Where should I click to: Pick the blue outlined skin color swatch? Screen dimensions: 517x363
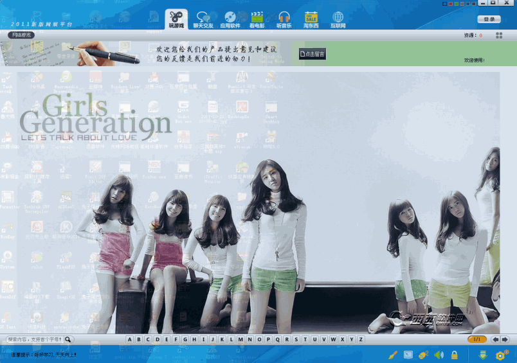(444, 4)
